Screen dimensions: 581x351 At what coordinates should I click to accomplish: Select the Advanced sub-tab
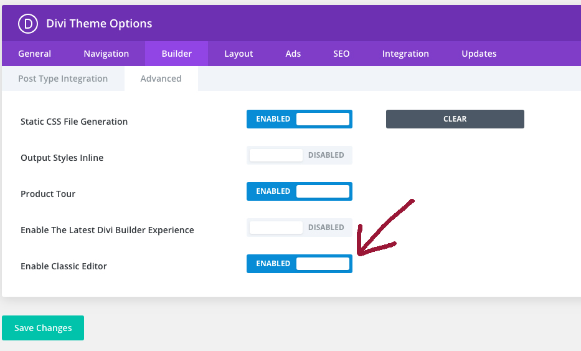[x=161, y=79]
